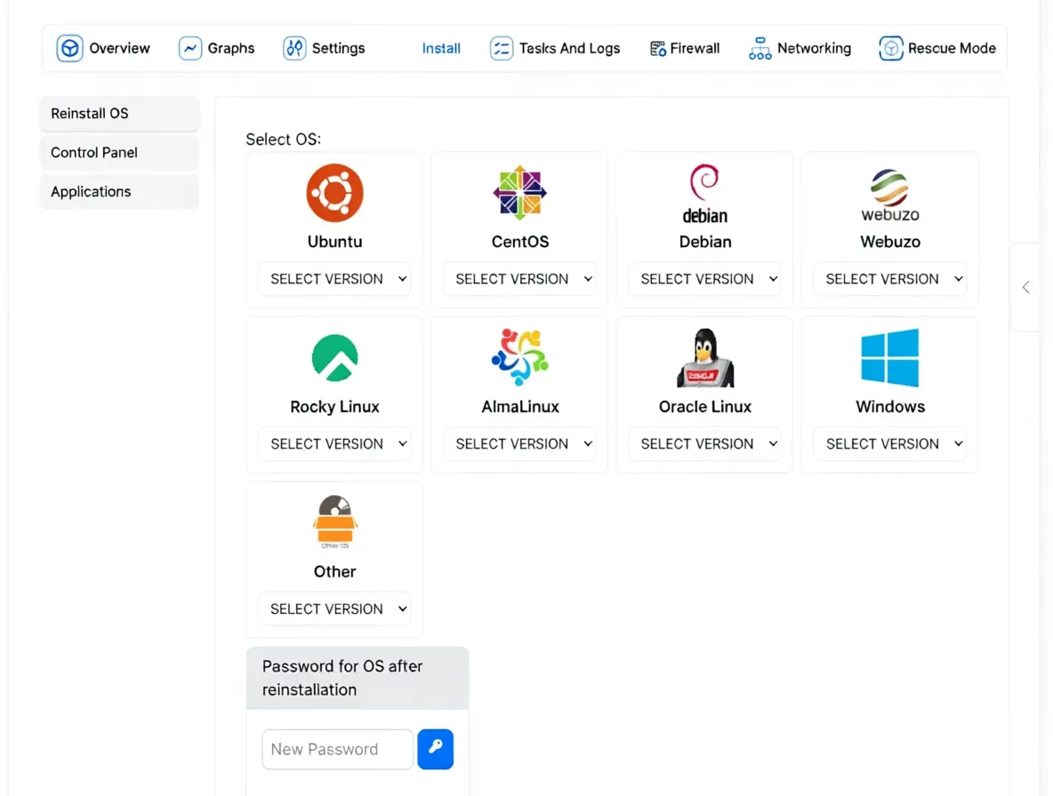Click the CentOS label text
Screen dimensions: 1053x796
(x=519, y=242)
